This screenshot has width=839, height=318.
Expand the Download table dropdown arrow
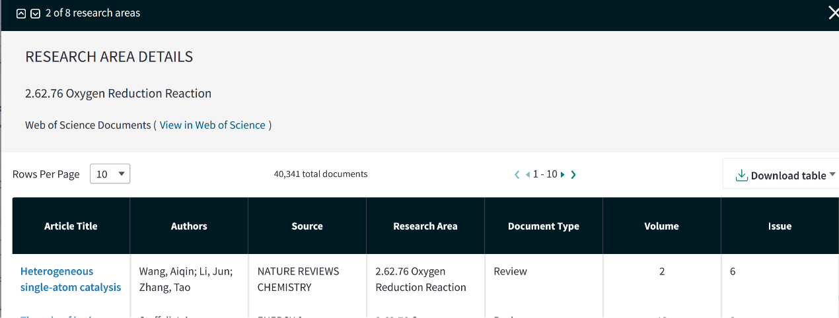(x=832, y=175)
